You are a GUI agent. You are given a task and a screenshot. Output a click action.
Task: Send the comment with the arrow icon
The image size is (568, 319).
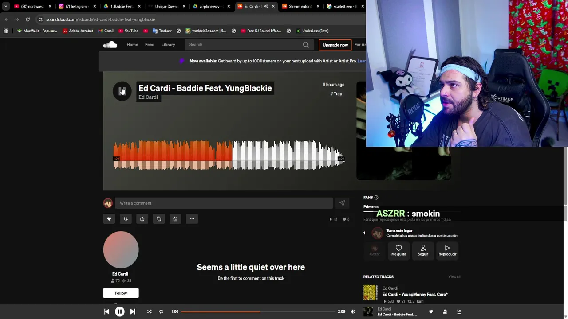[x=342, y=203]
